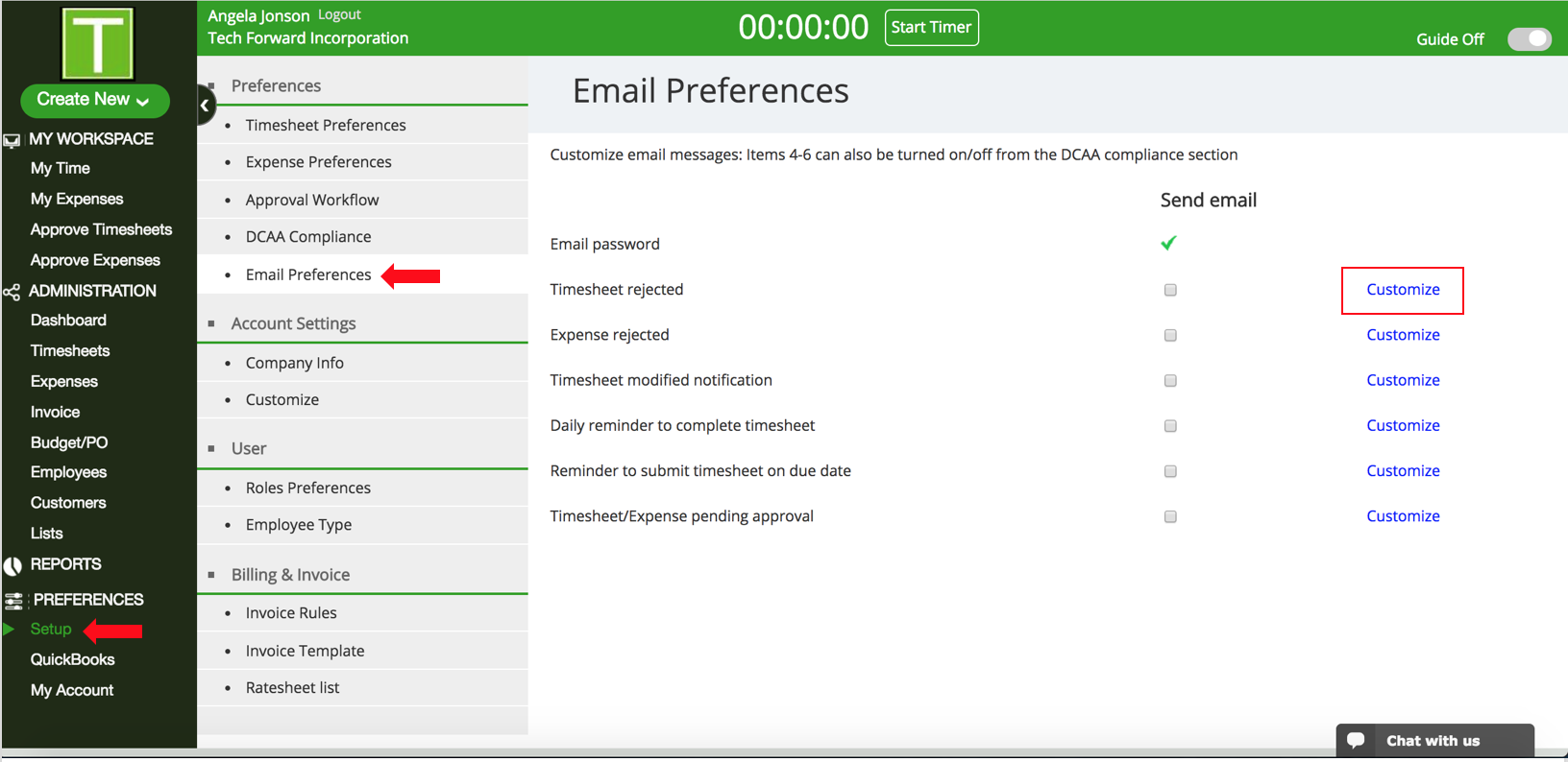Image resolution: width=1568 pixels, height=762 pixels.
Task: Click the chat bubble icon
Action: [x=1356, y=740]
